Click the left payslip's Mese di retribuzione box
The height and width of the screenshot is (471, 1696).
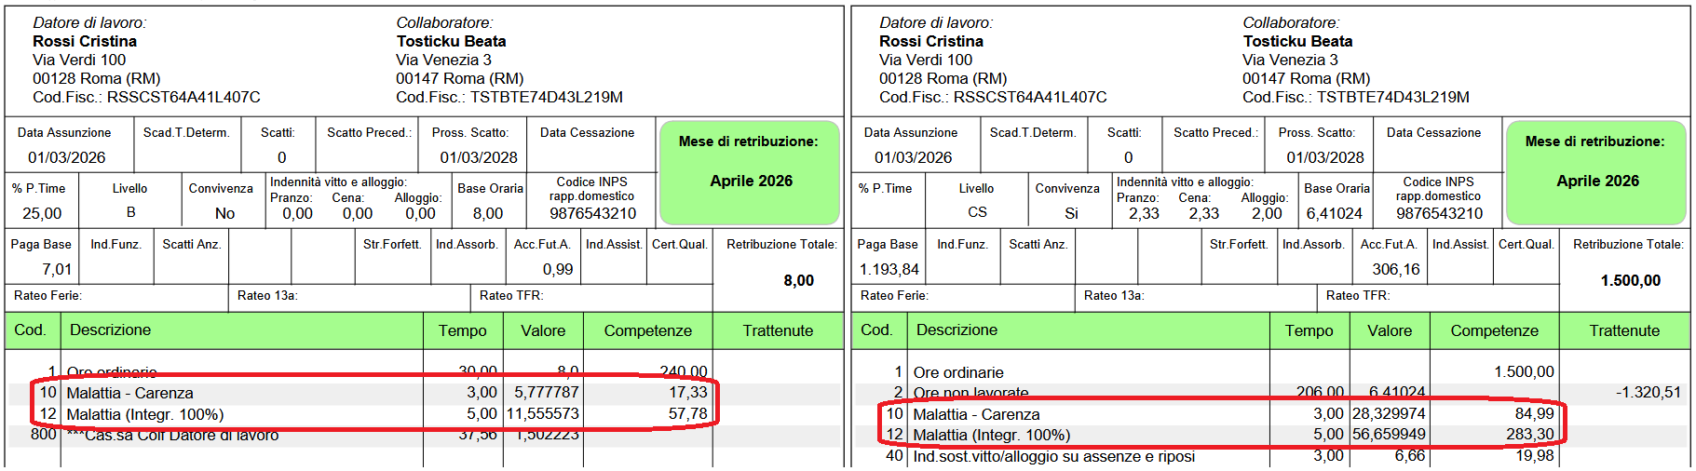tap(749, 172)
